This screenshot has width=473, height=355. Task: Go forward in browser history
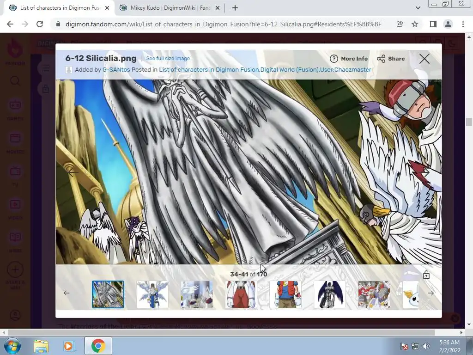click(x=25, y=24)
